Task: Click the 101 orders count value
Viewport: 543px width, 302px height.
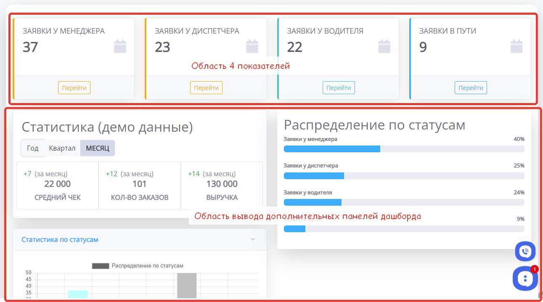Action: pos(139,184)
